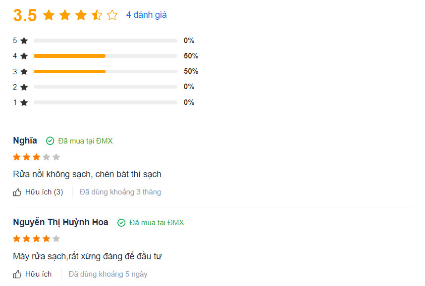Click the 1-star rating row star icon
This screenshot has width=425, height=286.
click(x=24, y=102)
